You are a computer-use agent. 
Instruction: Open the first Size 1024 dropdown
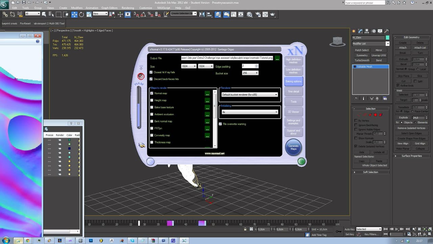point(189,66)
